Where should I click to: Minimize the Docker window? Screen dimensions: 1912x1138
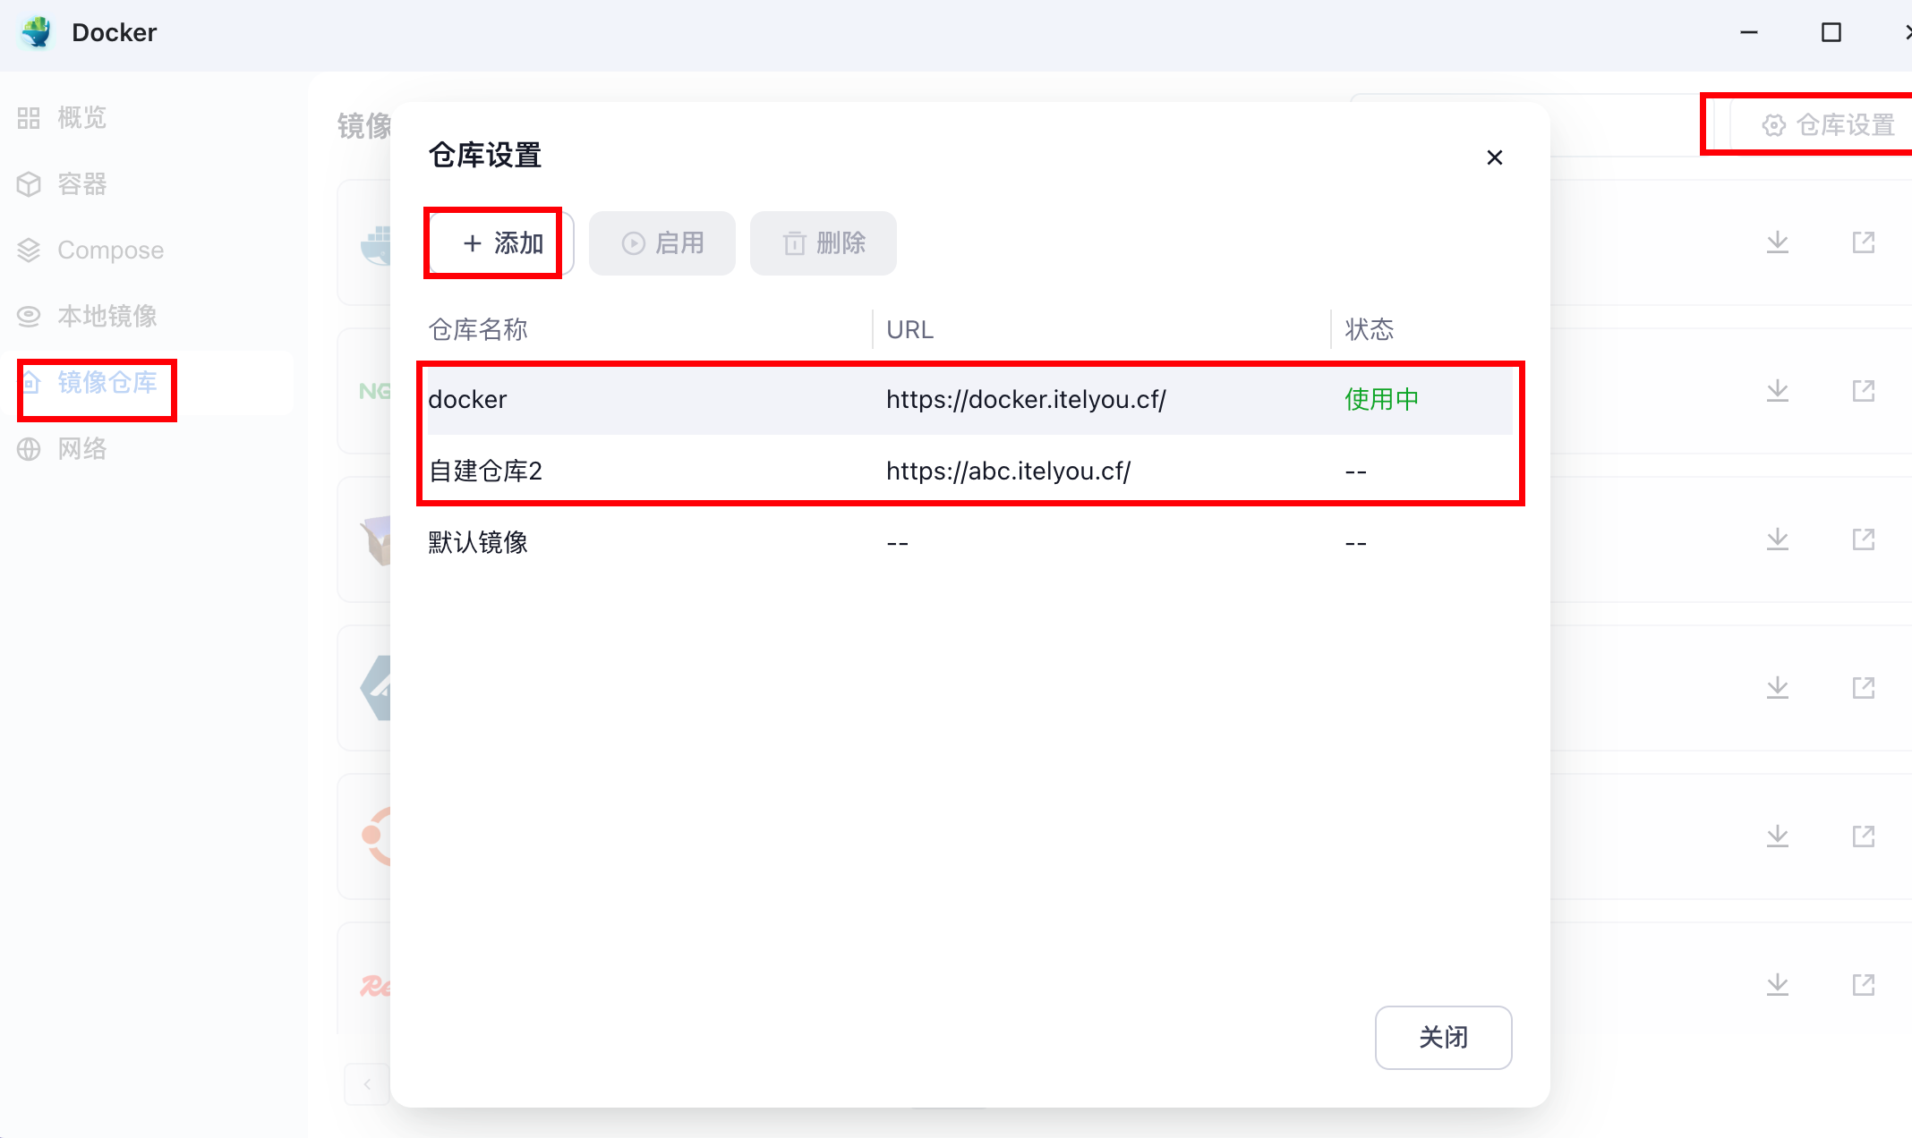click(1749, 32)
